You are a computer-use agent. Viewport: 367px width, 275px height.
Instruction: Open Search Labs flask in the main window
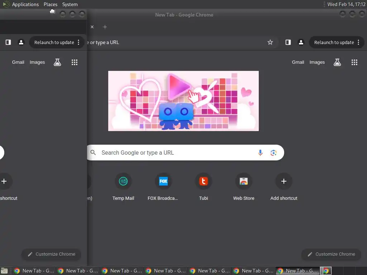coord(337,62)
